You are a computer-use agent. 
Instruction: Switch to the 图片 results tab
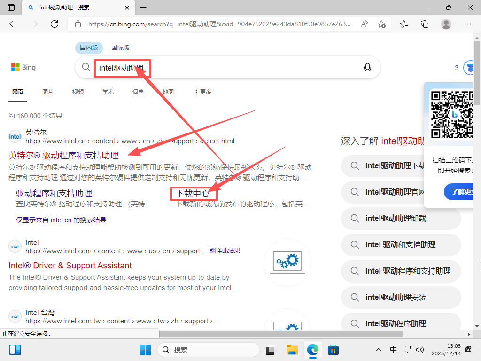pyautogui.click(x=48, y=92)
